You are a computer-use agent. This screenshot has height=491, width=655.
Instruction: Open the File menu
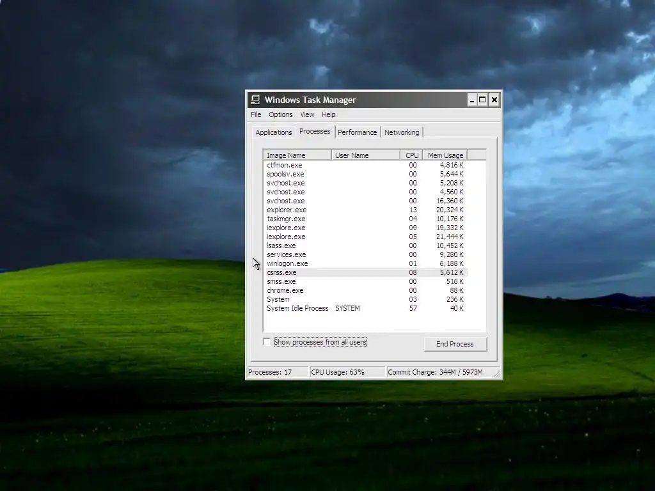256,114
